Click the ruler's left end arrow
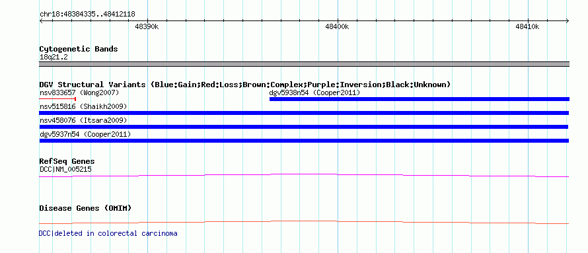This screenshot has width=588, height=253. click(x=41, y=20)
